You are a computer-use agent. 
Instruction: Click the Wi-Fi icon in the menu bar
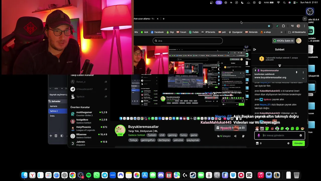pos(278,3)
